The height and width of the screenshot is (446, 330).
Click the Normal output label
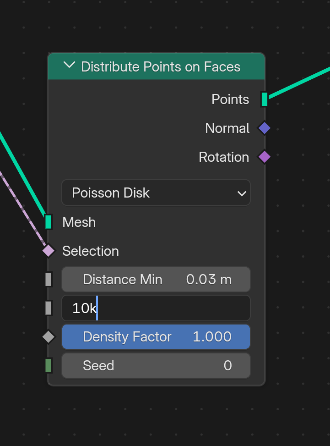point(227,128)
